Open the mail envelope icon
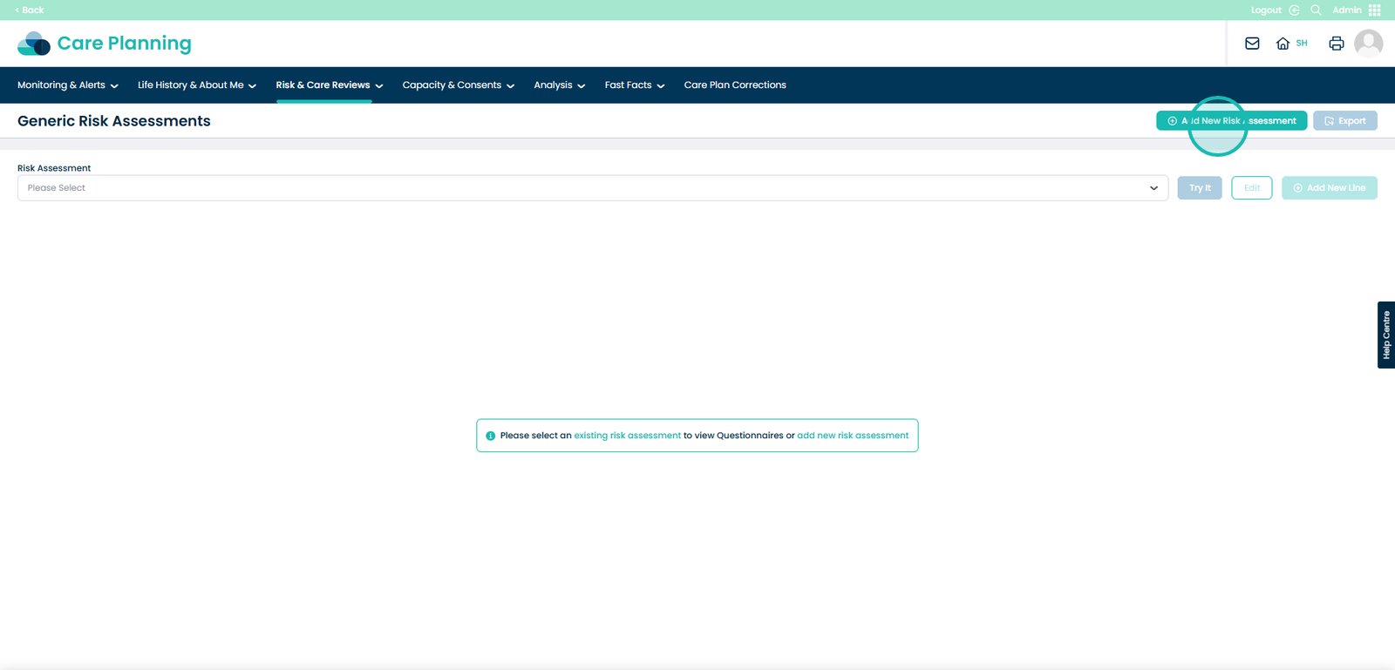 [x=1252, y=44]
